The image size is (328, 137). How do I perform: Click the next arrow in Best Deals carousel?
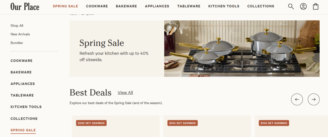314,99
